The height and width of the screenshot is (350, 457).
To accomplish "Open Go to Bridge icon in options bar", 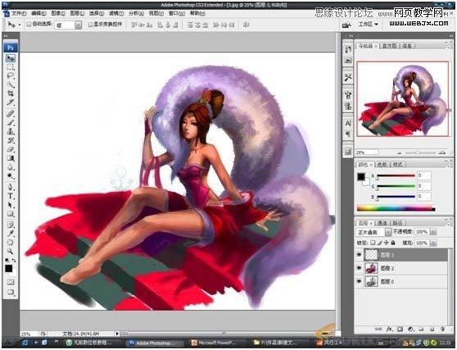I will pyautogui.click(x=346, y=25).
